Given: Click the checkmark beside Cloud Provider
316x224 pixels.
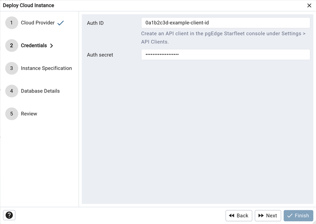Looking at the screenshot, I should click(60, 23).
